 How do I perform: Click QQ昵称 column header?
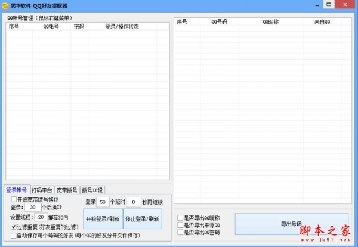271,22
